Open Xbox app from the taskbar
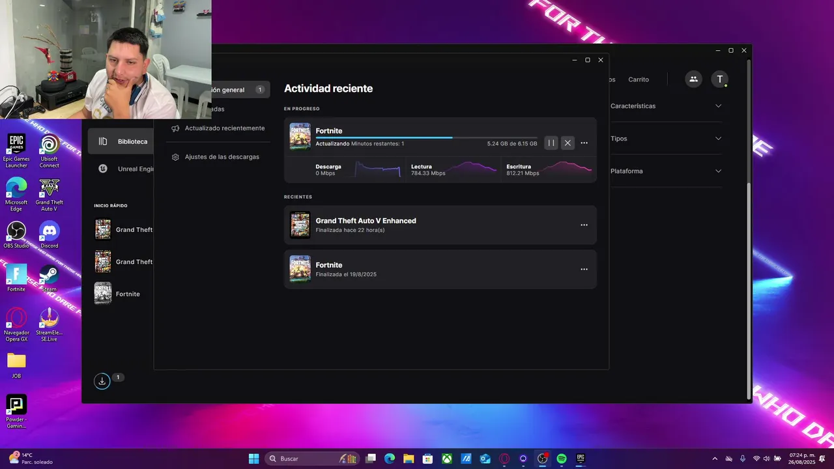The image size is (834, 469). click(x=447, y=459)
